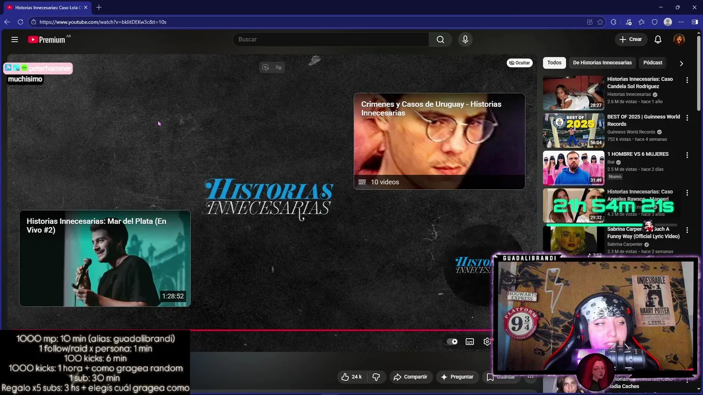Click the browser address bar URL
The width and height of the screenshot is (703, 395).
(x=103, y=22)
